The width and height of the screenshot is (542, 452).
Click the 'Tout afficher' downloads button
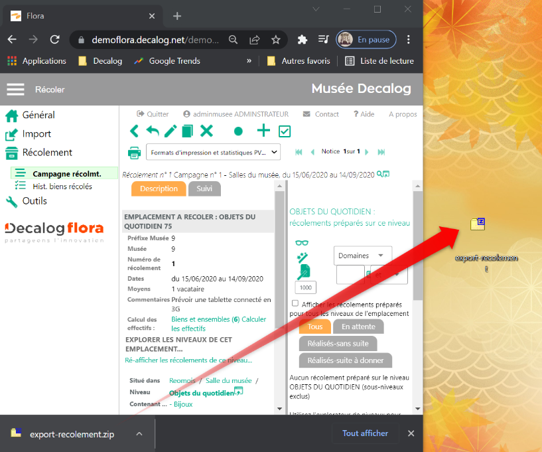click(x=365, y=433)
